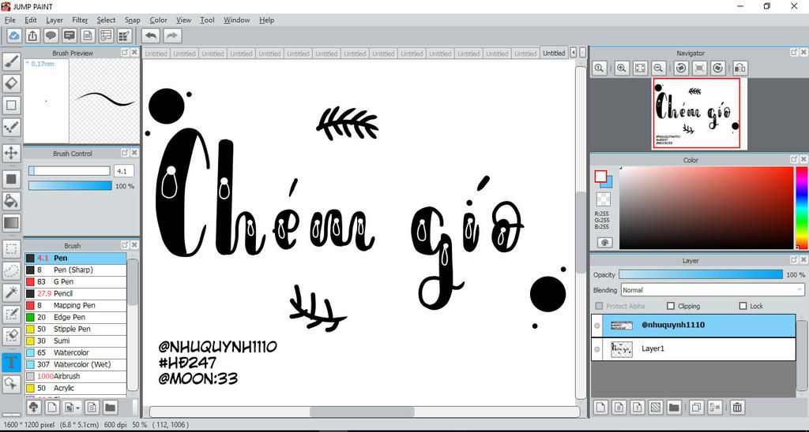Undock the Brush Control panel
This screenshot has height=432, width=809.
(125, 153)
